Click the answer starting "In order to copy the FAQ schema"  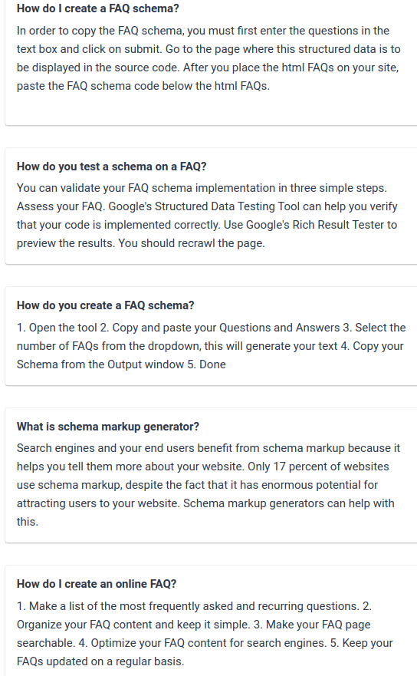coord(209,58)
